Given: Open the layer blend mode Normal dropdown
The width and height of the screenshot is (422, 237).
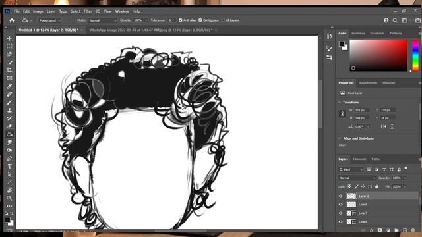Looking at the screenshot, I should [357, 178].
